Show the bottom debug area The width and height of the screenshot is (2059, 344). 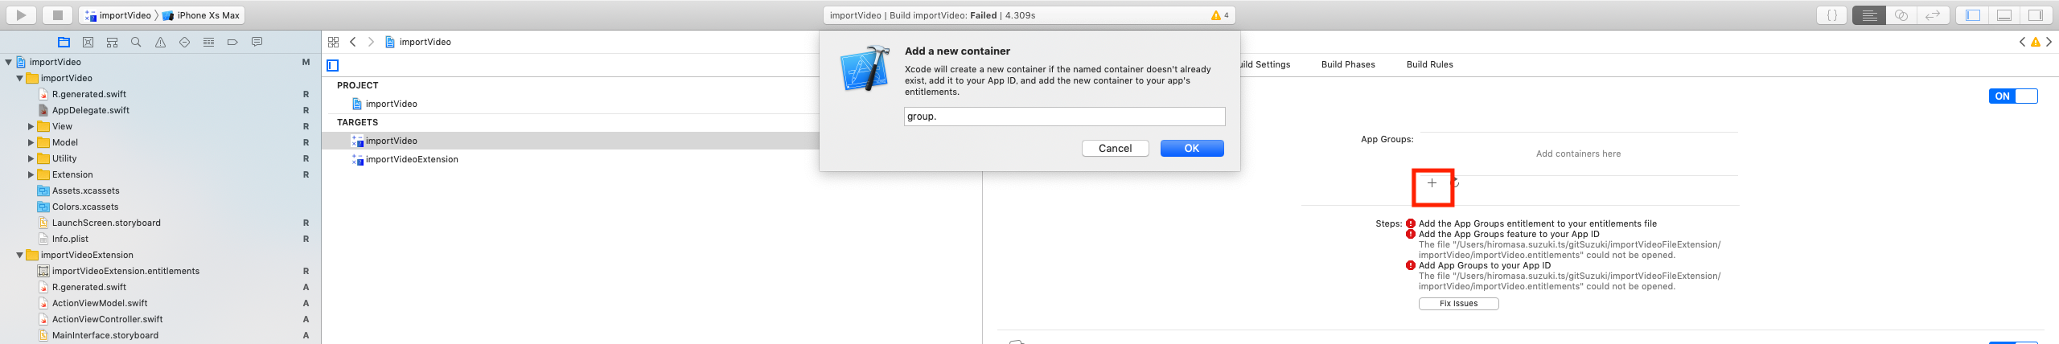pyautogui.click(x=2004, y=14)
